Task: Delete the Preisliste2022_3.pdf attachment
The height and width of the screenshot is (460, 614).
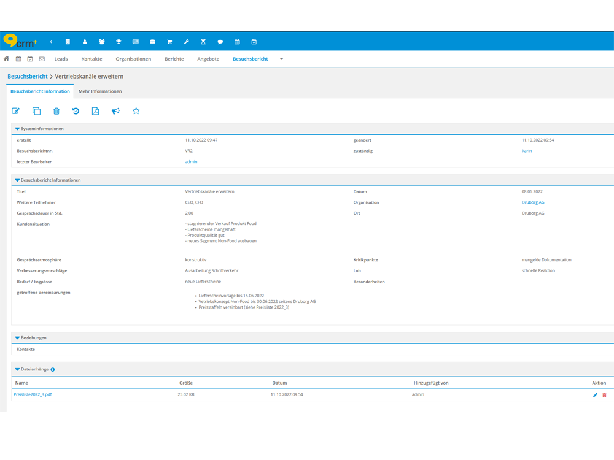Action: [x=604, y=395]
